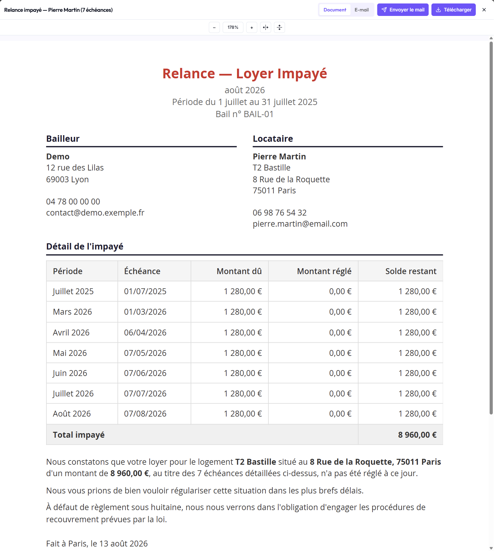Click the 'Total impayé' row label

click(79, 435)
